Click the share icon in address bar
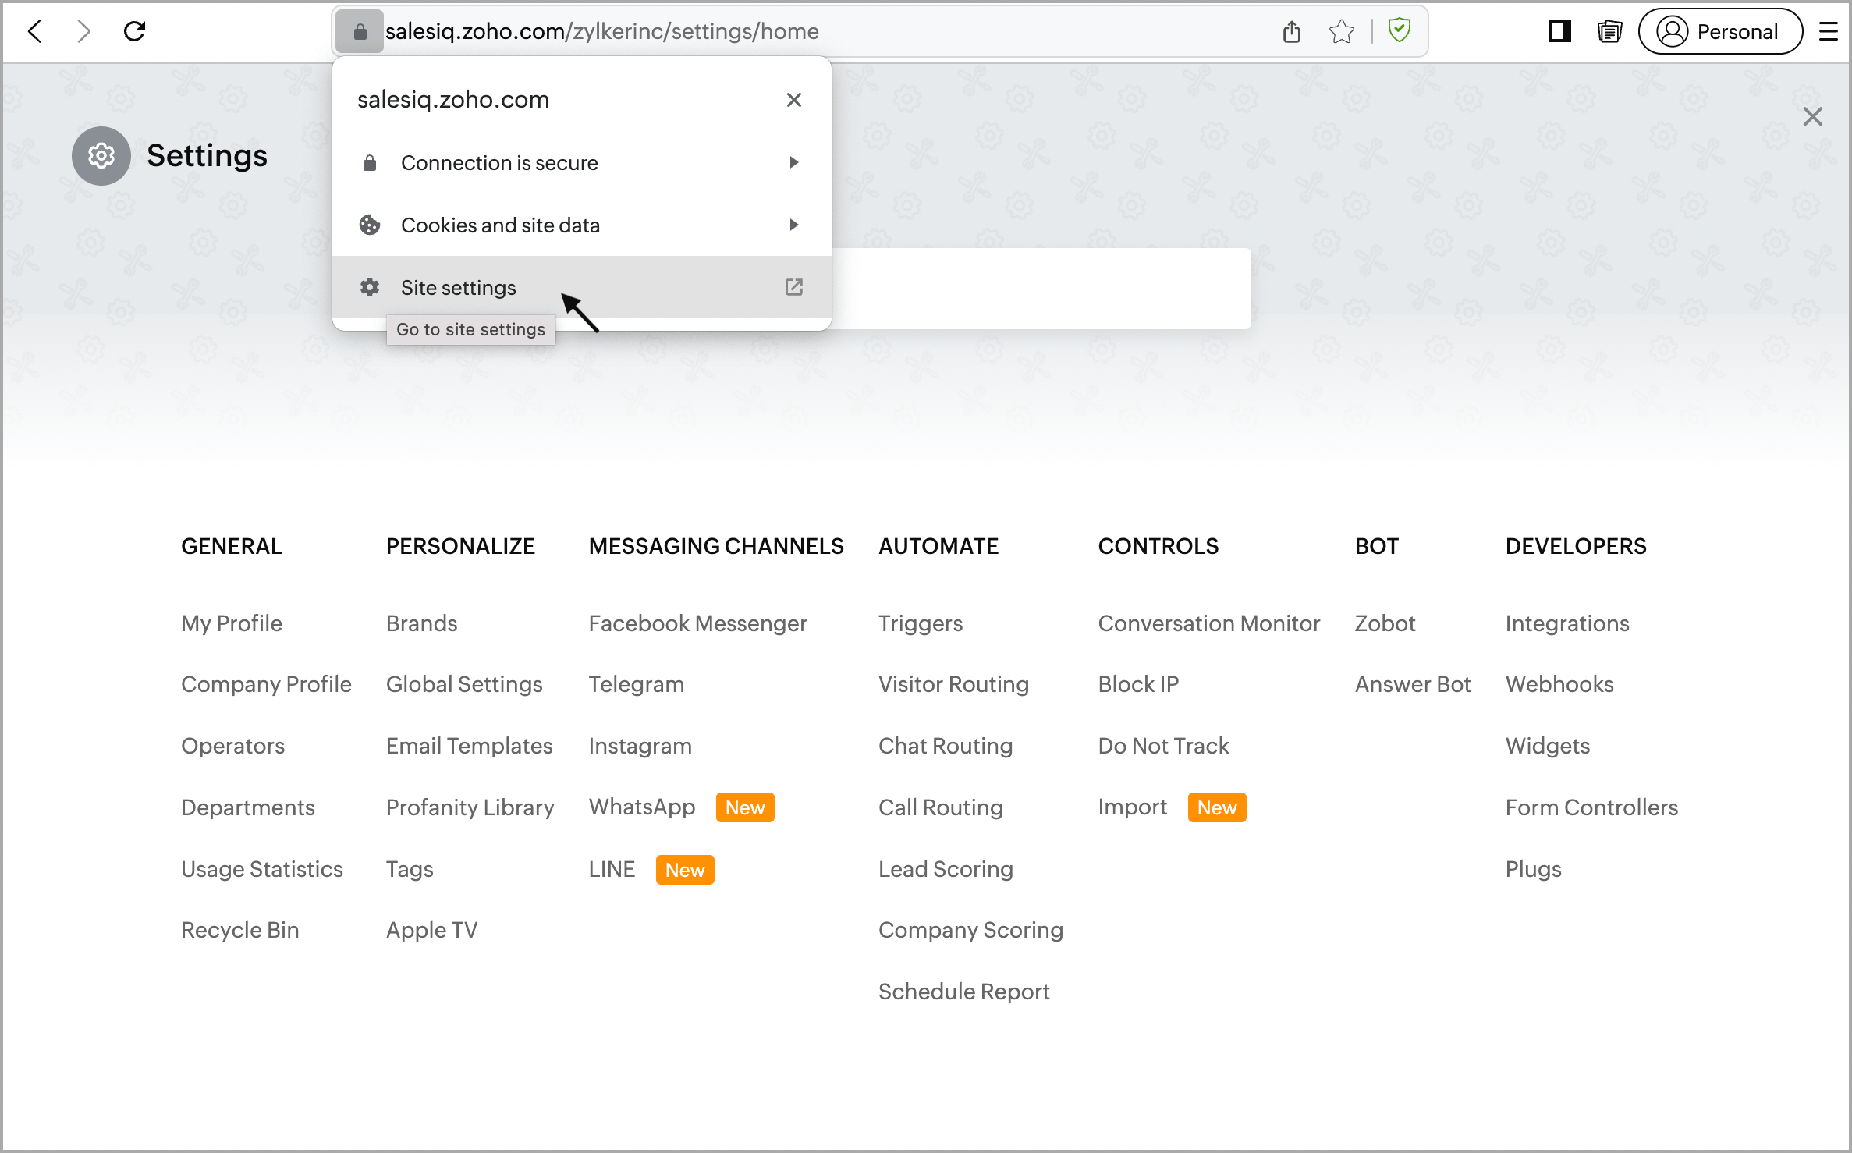The height and width of the screenshot is (1153, 1852). (x=1292, y=31)
